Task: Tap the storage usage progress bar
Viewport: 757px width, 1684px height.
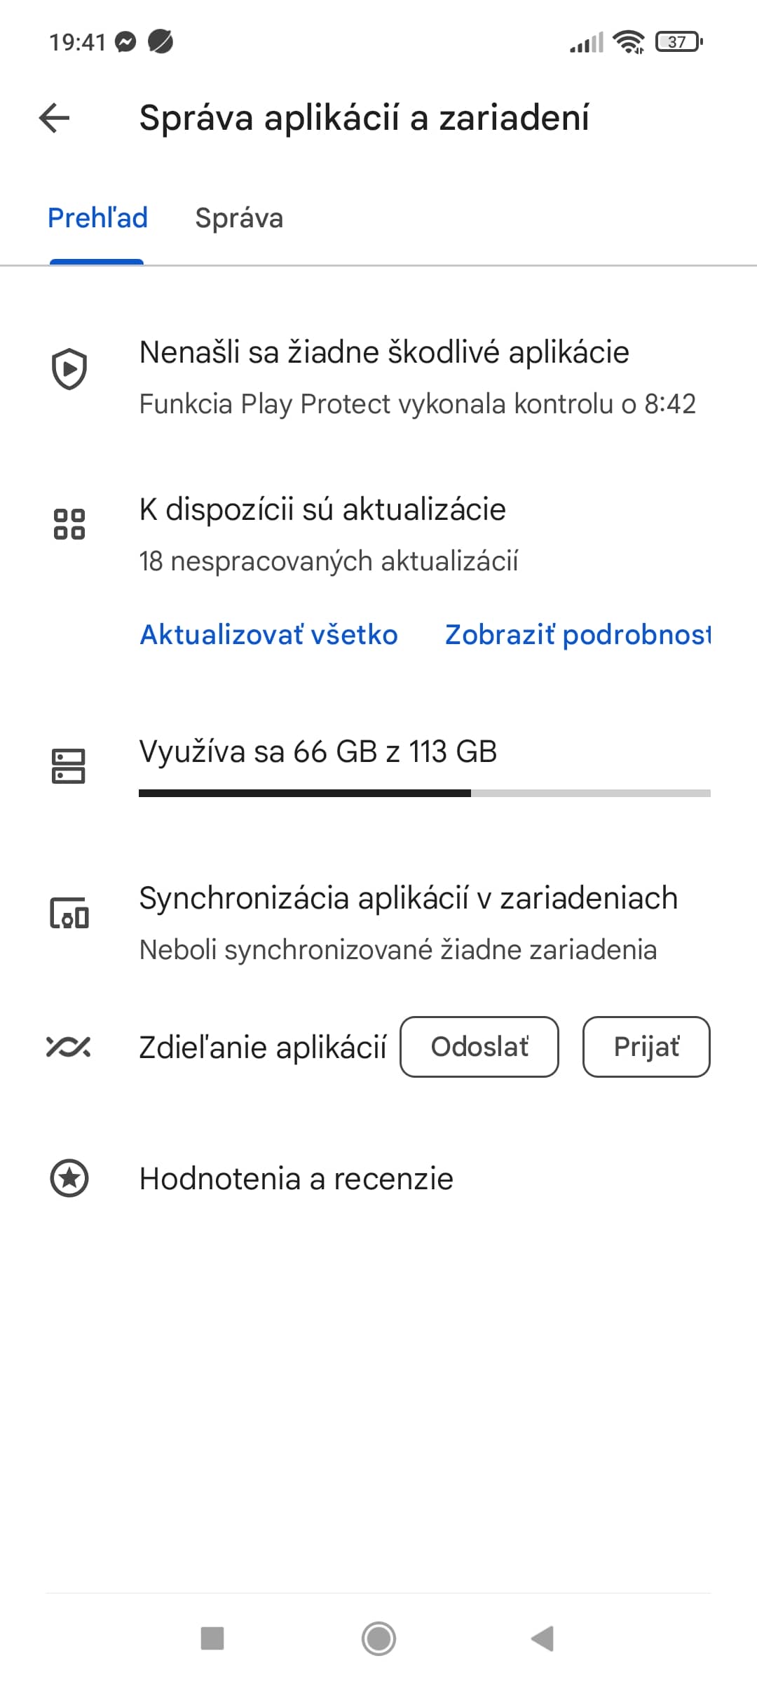Action: tap(425, 793)
